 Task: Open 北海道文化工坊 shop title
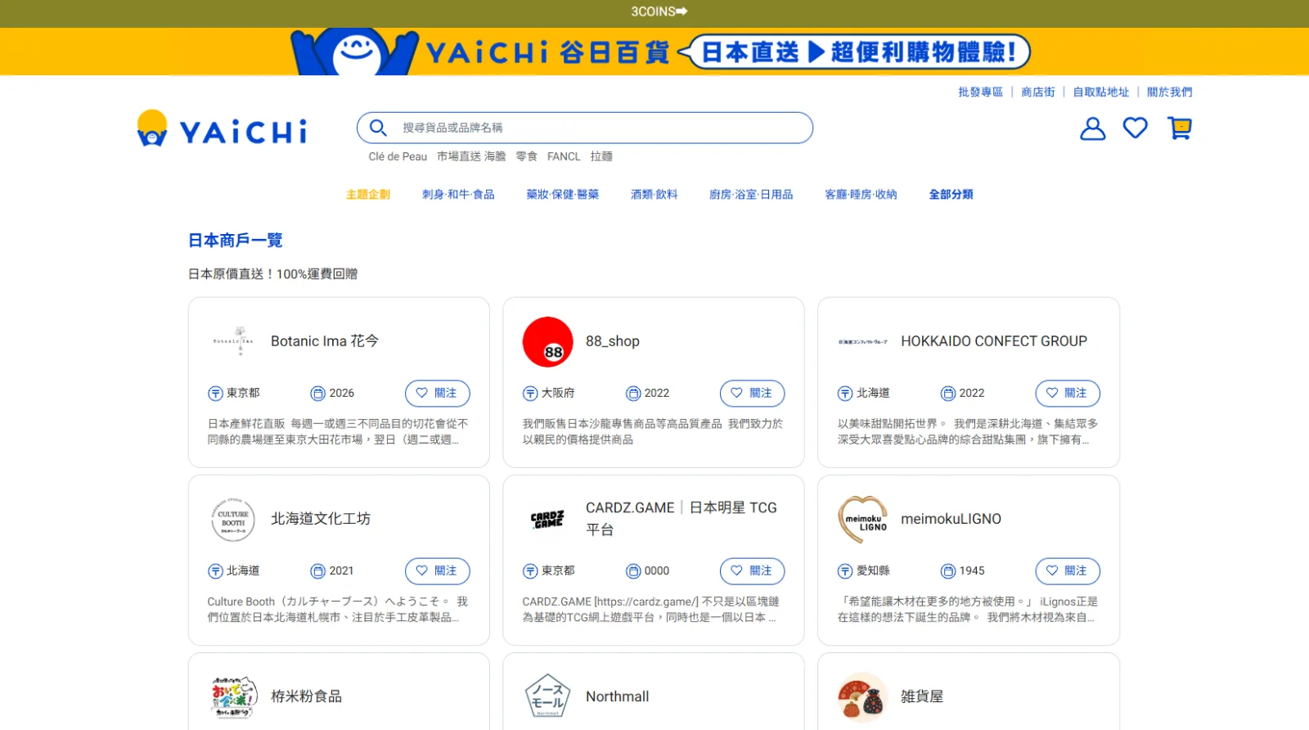tap(321, 519)
